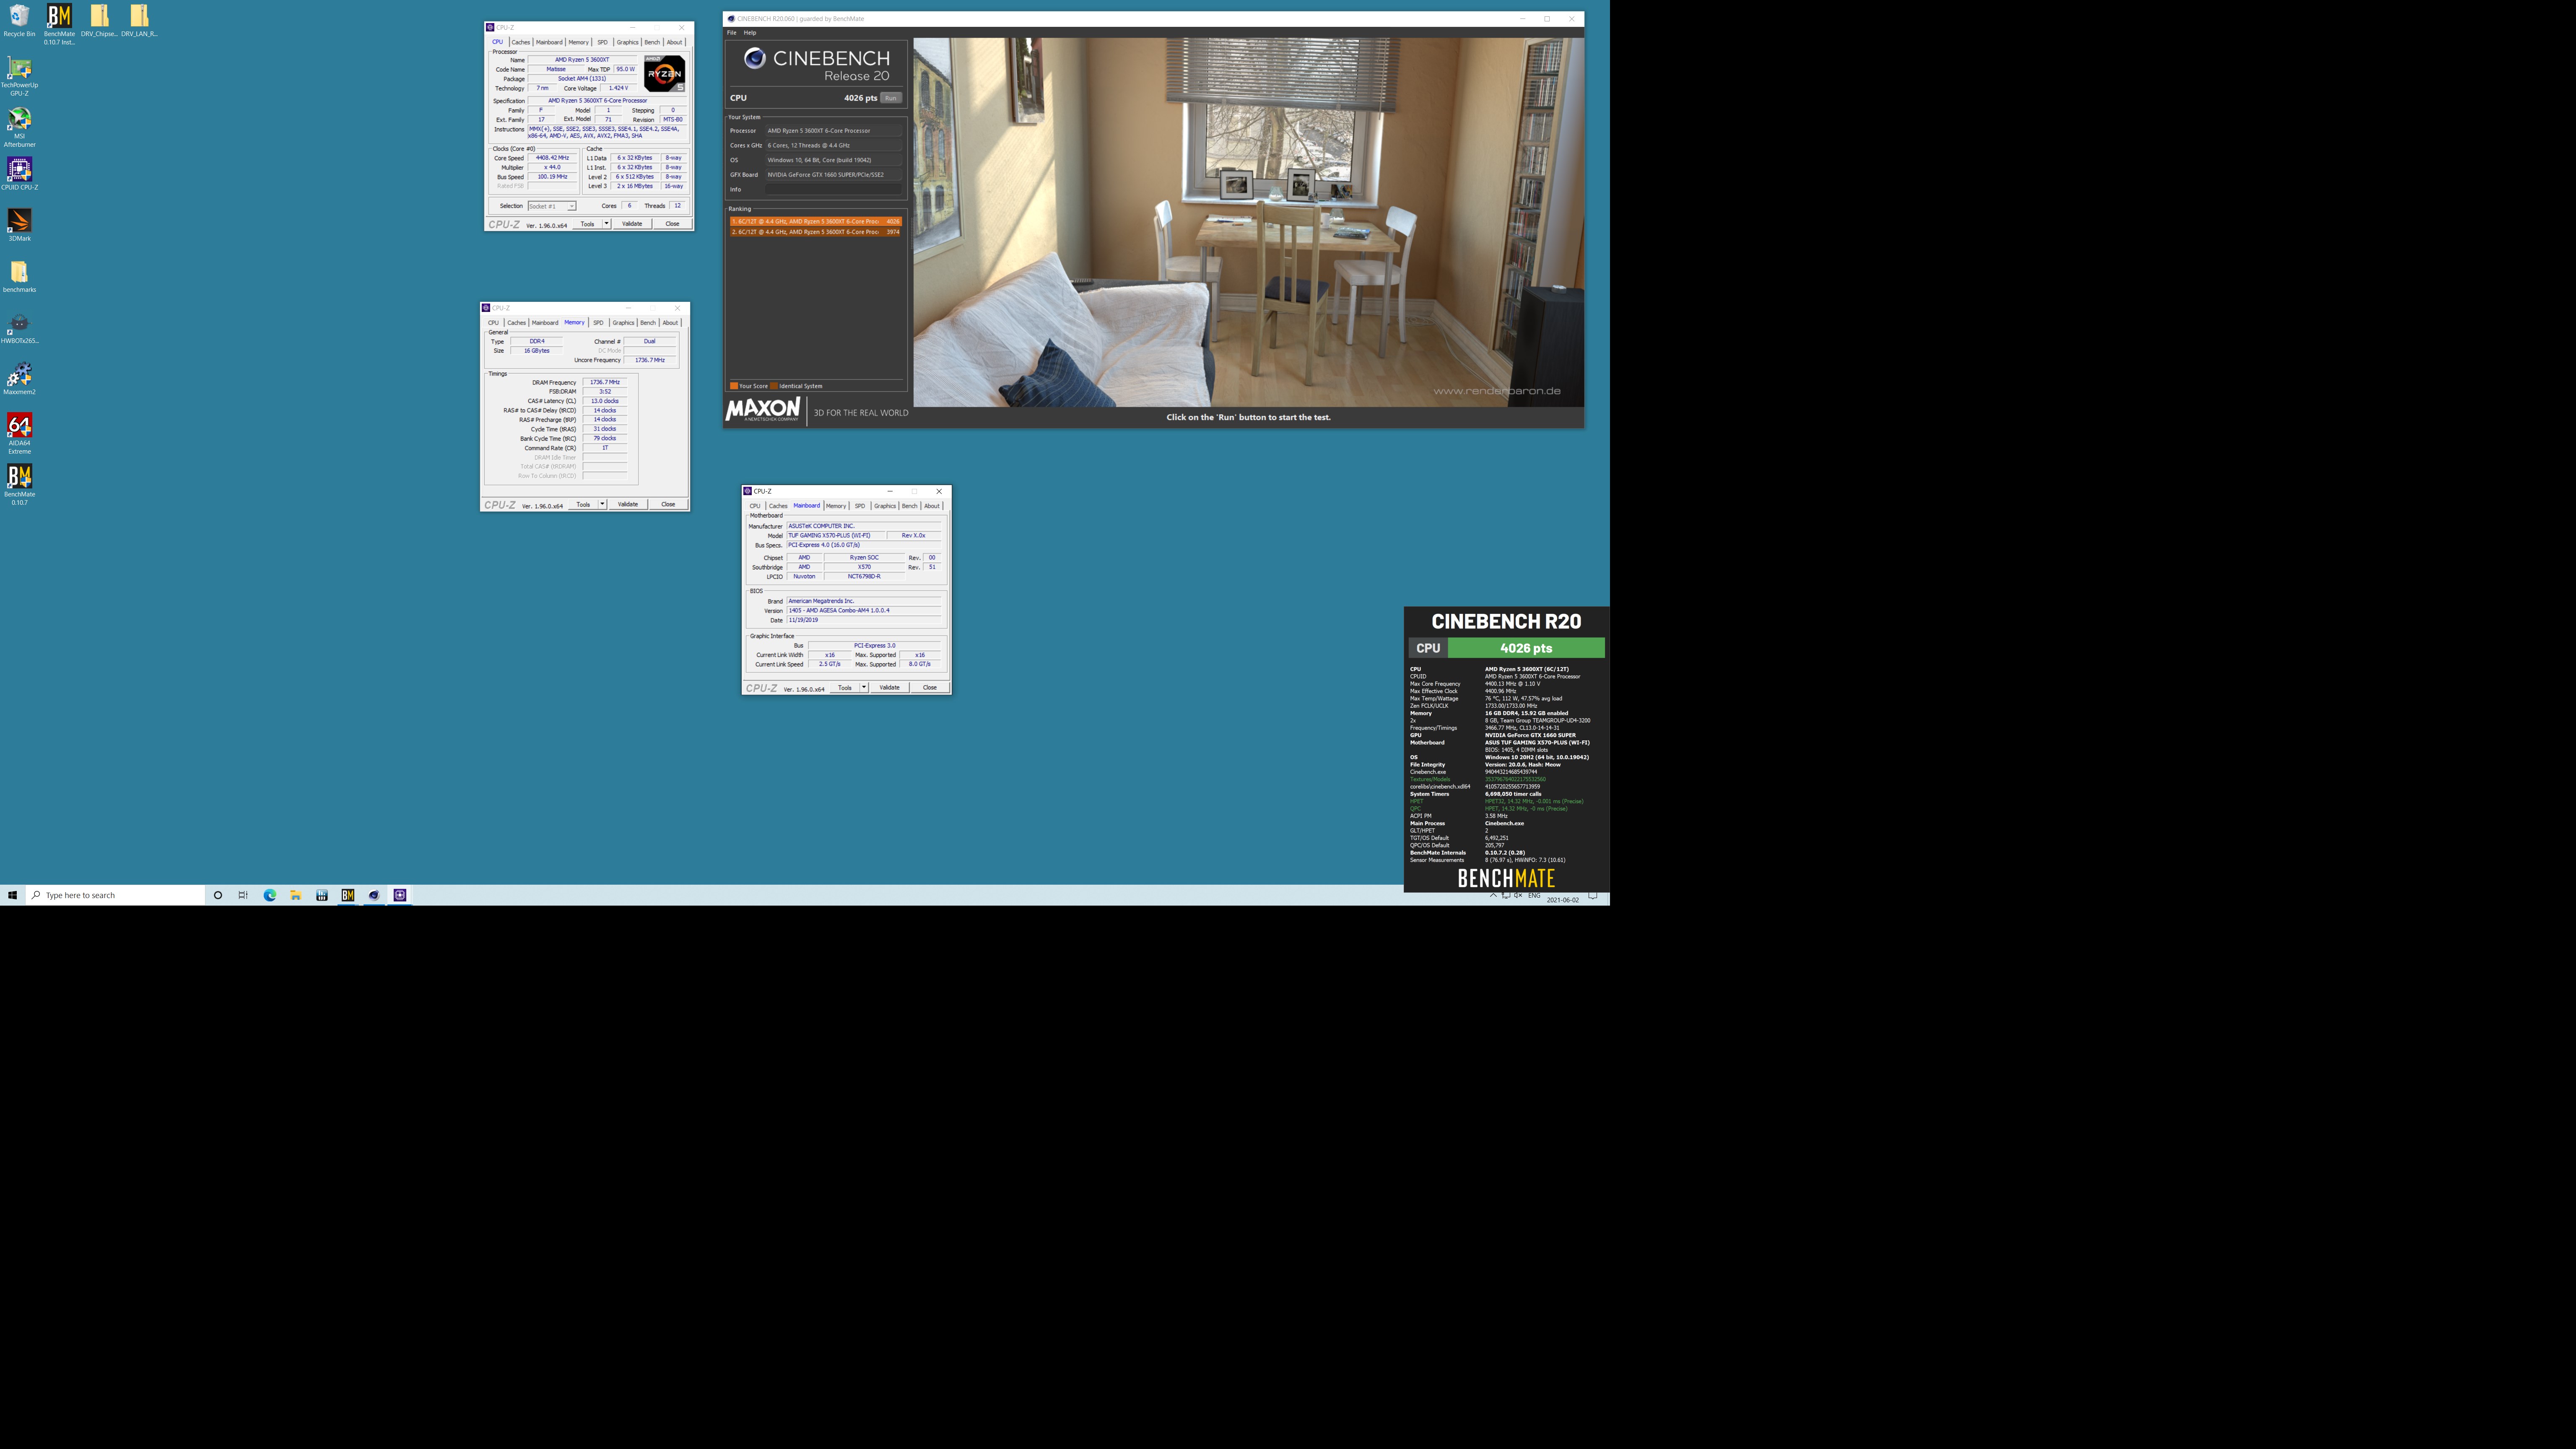Open Microsoft Edge from the taskbar

(x=270, y=895)
